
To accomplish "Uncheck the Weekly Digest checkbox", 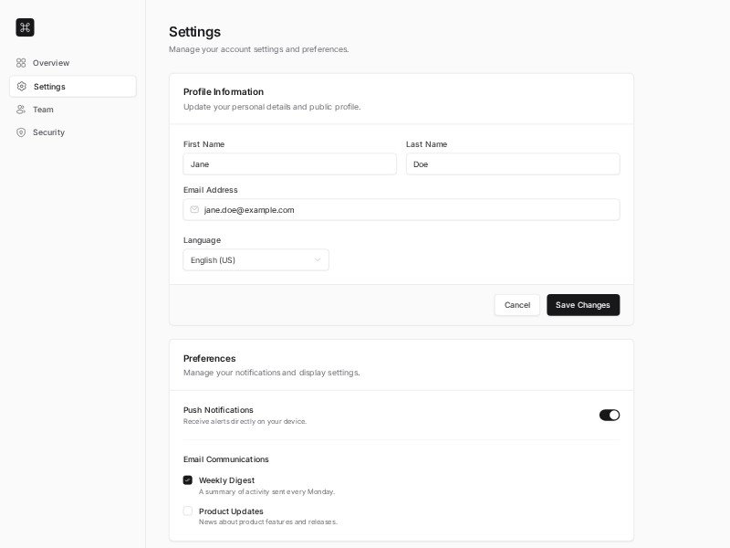I will coord(188,480).
